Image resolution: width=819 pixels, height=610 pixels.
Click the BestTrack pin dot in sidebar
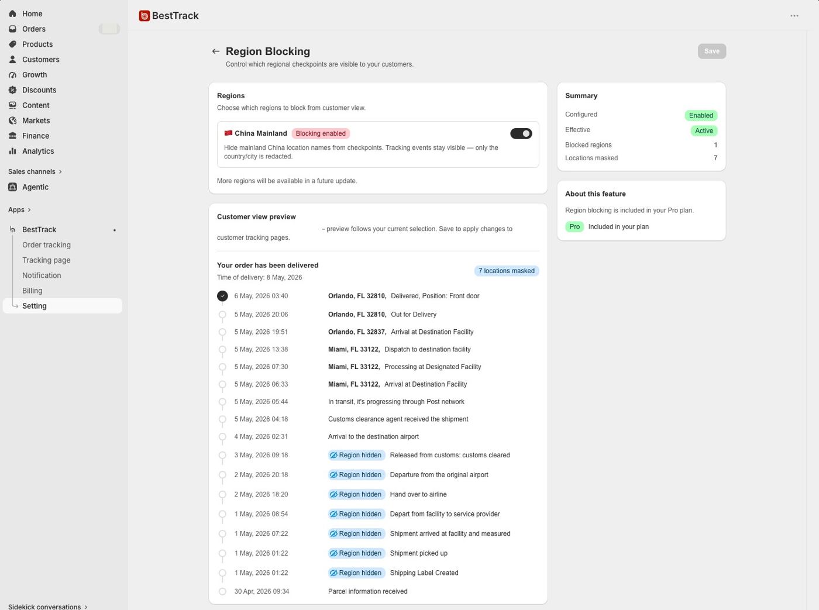click(x=115, y=230)
